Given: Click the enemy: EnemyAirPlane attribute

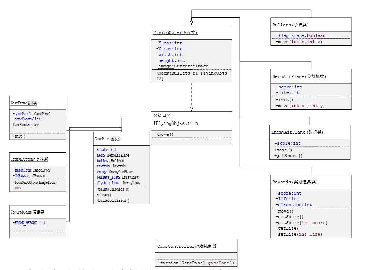Looking at the screenshot, I should pos(115,172).
